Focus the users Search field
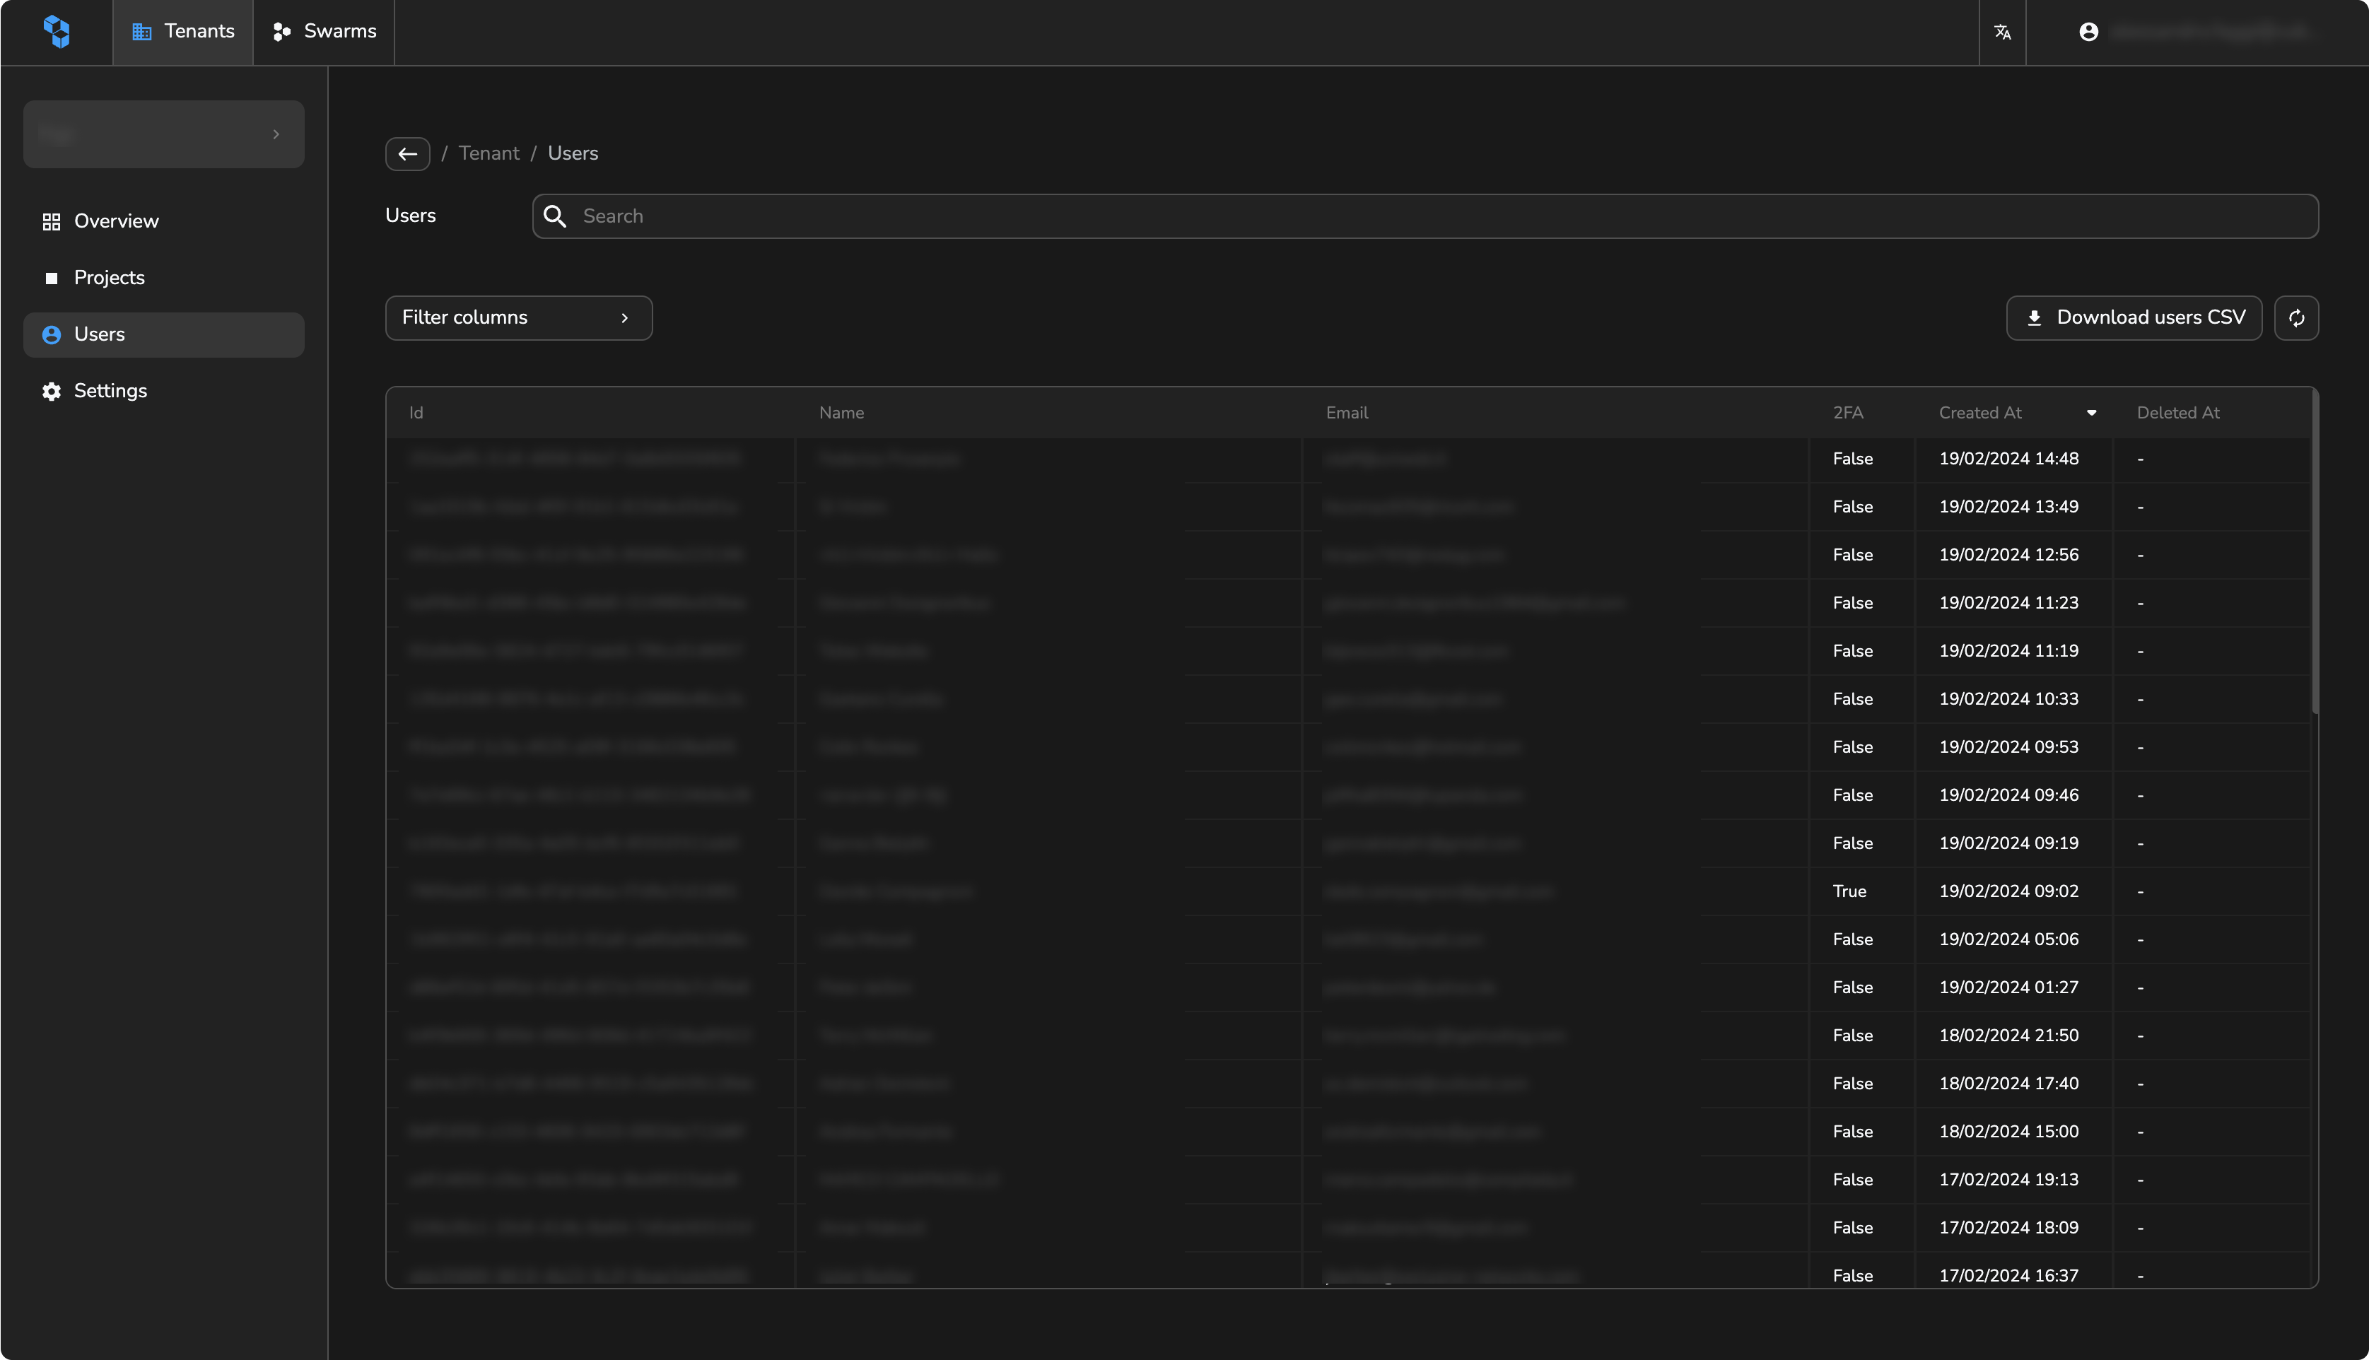 coord(1425,216)
